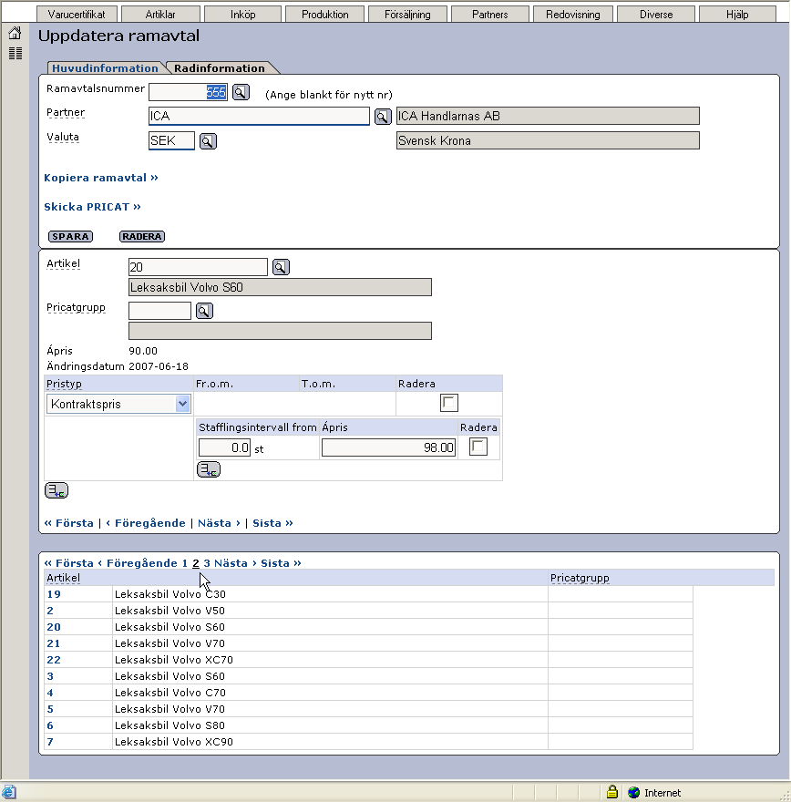The width and height of the screenshot is (791, 802).
Task: Tick the Radera checkbox for Kontraktspris
Action: click(x=449, y=403)
